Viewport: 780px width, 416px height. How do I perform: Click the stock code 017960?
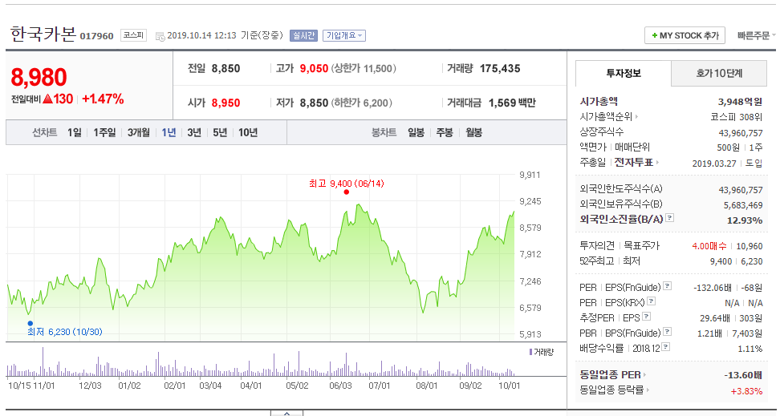tap(96, 36)
